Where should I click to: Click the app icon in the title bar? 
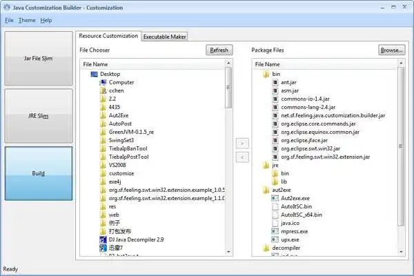click(7, 8)
